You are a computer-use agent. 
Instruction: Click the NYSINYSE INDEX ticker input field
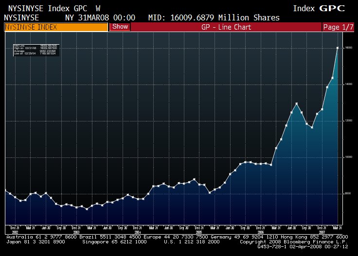tap(56, 27)
